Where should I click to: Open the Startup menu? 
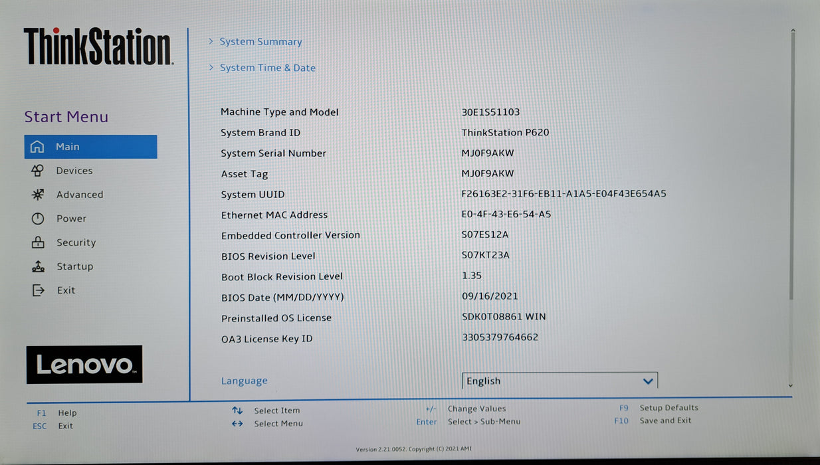tap(74, 266)
